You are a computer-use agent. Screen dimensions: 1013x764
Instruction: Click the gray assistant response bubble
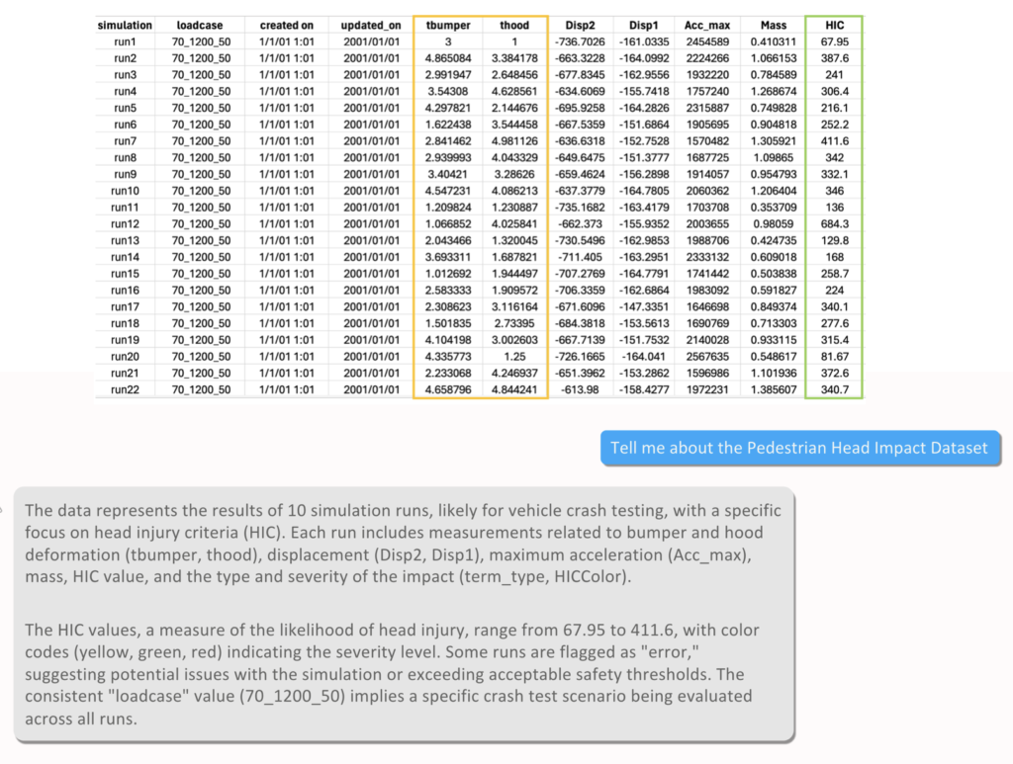[x=404, y=614]
